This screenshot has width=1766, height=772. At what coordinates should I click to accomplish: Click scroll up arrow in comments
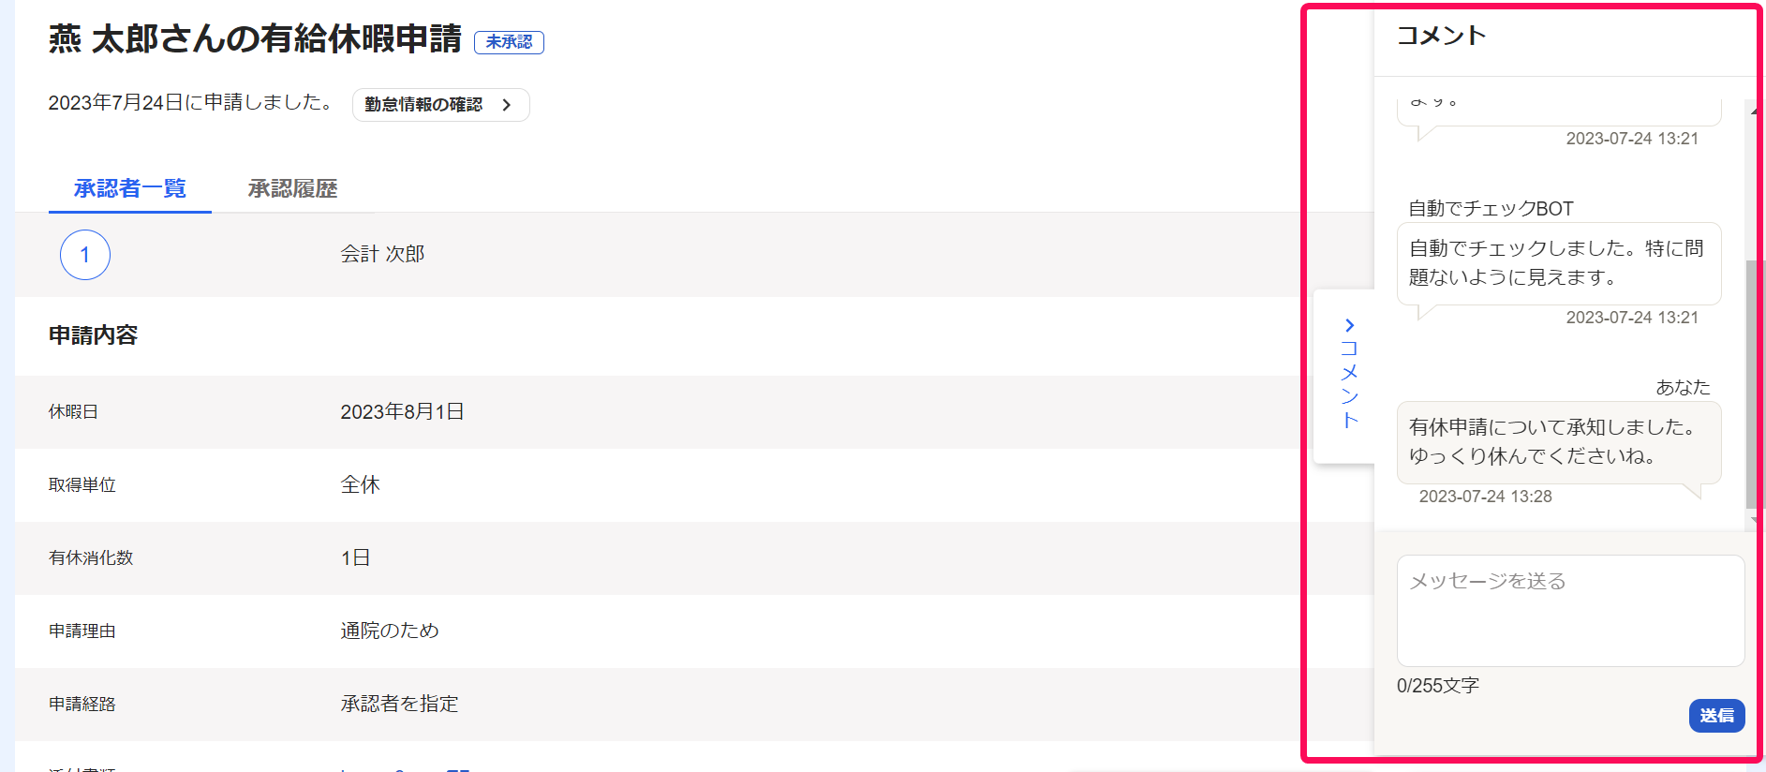coord(1752,111)
